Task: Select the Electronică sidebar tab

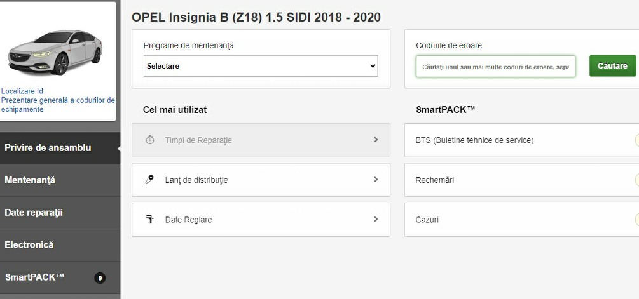Action: tap(29, 245)
